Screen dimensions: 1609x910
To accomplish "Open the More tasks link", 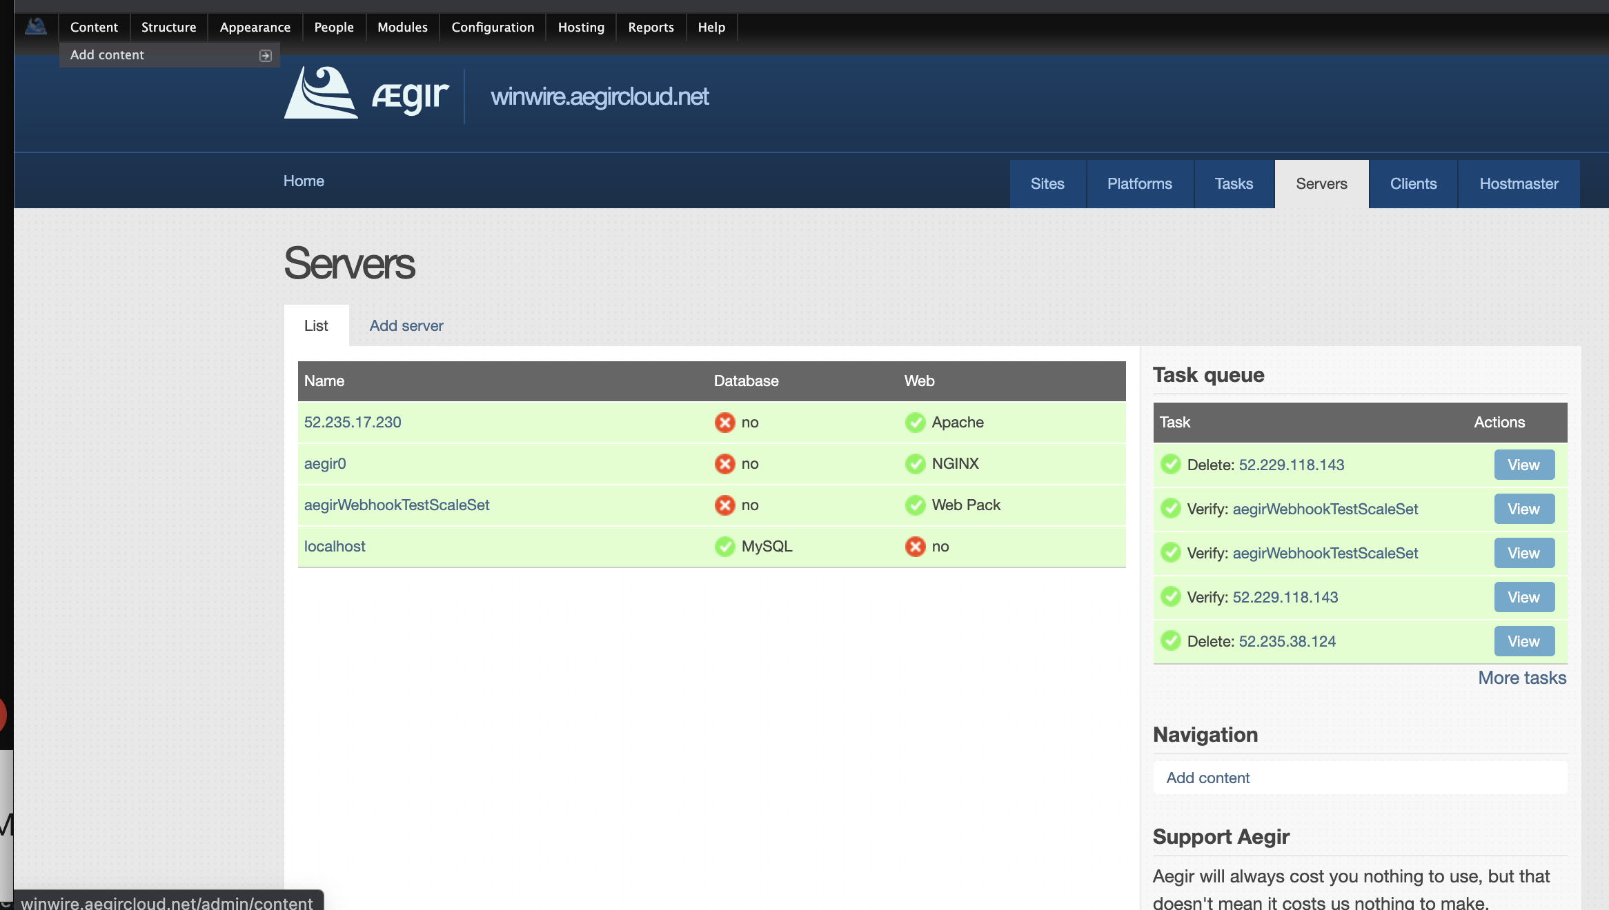I will click(x=1522, y=678).
